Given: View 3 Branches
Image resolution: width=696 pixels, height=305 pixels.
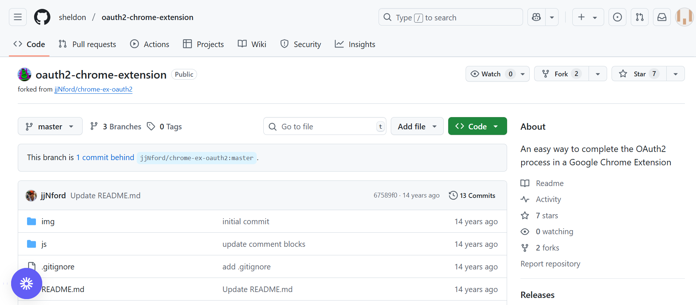Looking at the screenshot, I should [116, 126].
